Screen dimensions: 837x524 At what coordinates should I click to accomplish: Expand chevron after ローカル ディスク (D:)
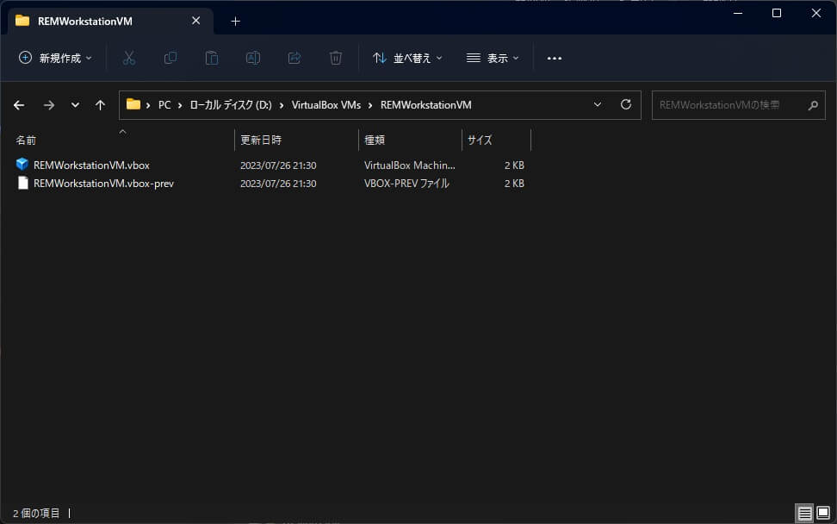(282, 105)
